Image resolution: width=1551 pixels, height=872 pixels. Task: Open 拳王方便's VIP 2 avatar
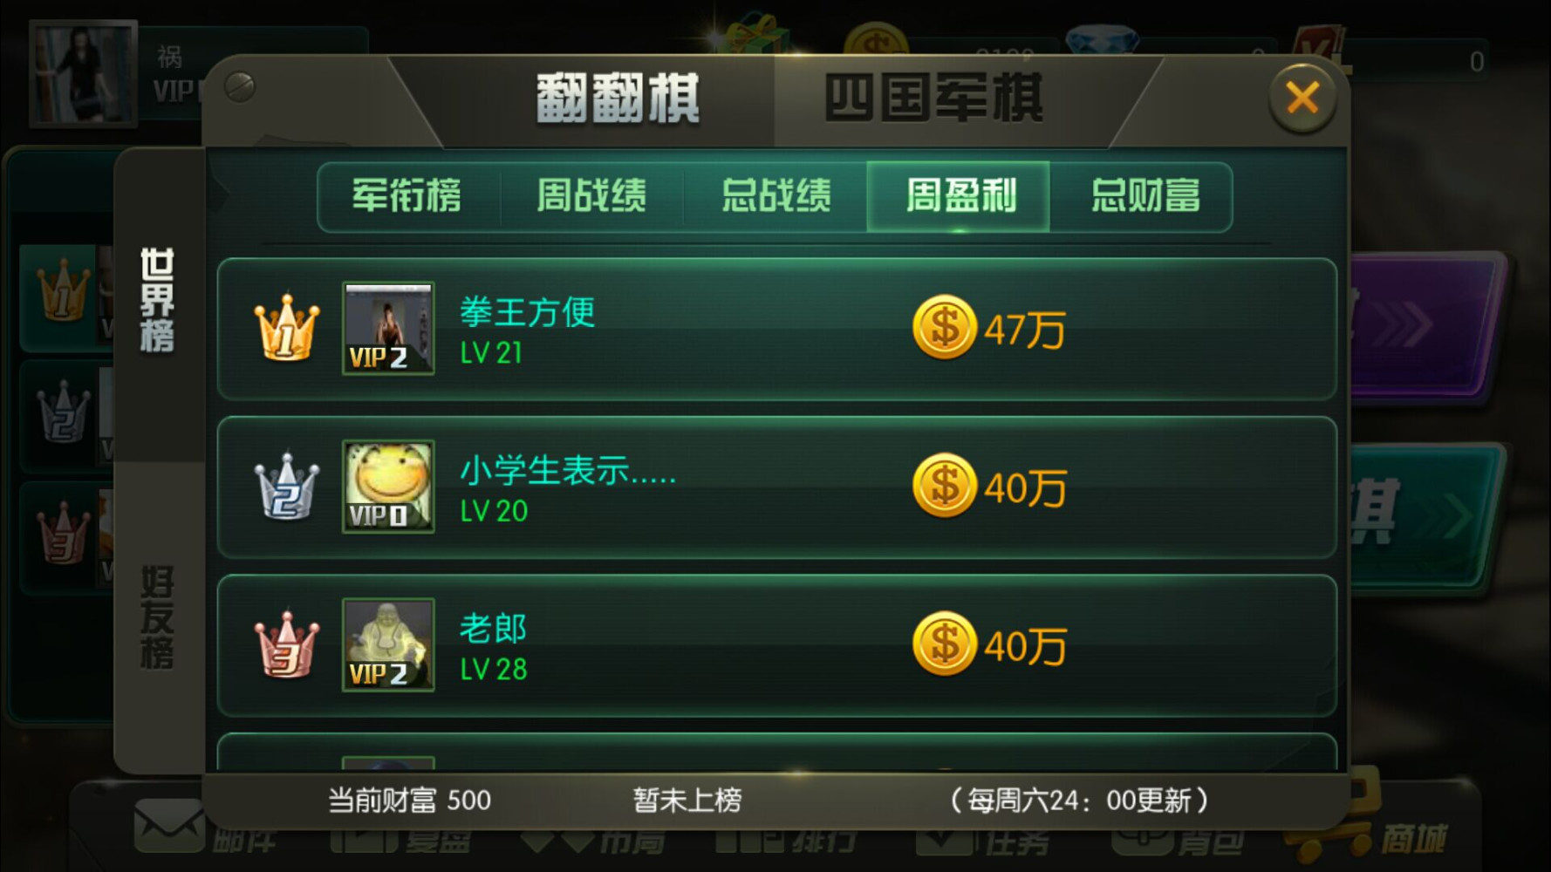click(388, 329)
